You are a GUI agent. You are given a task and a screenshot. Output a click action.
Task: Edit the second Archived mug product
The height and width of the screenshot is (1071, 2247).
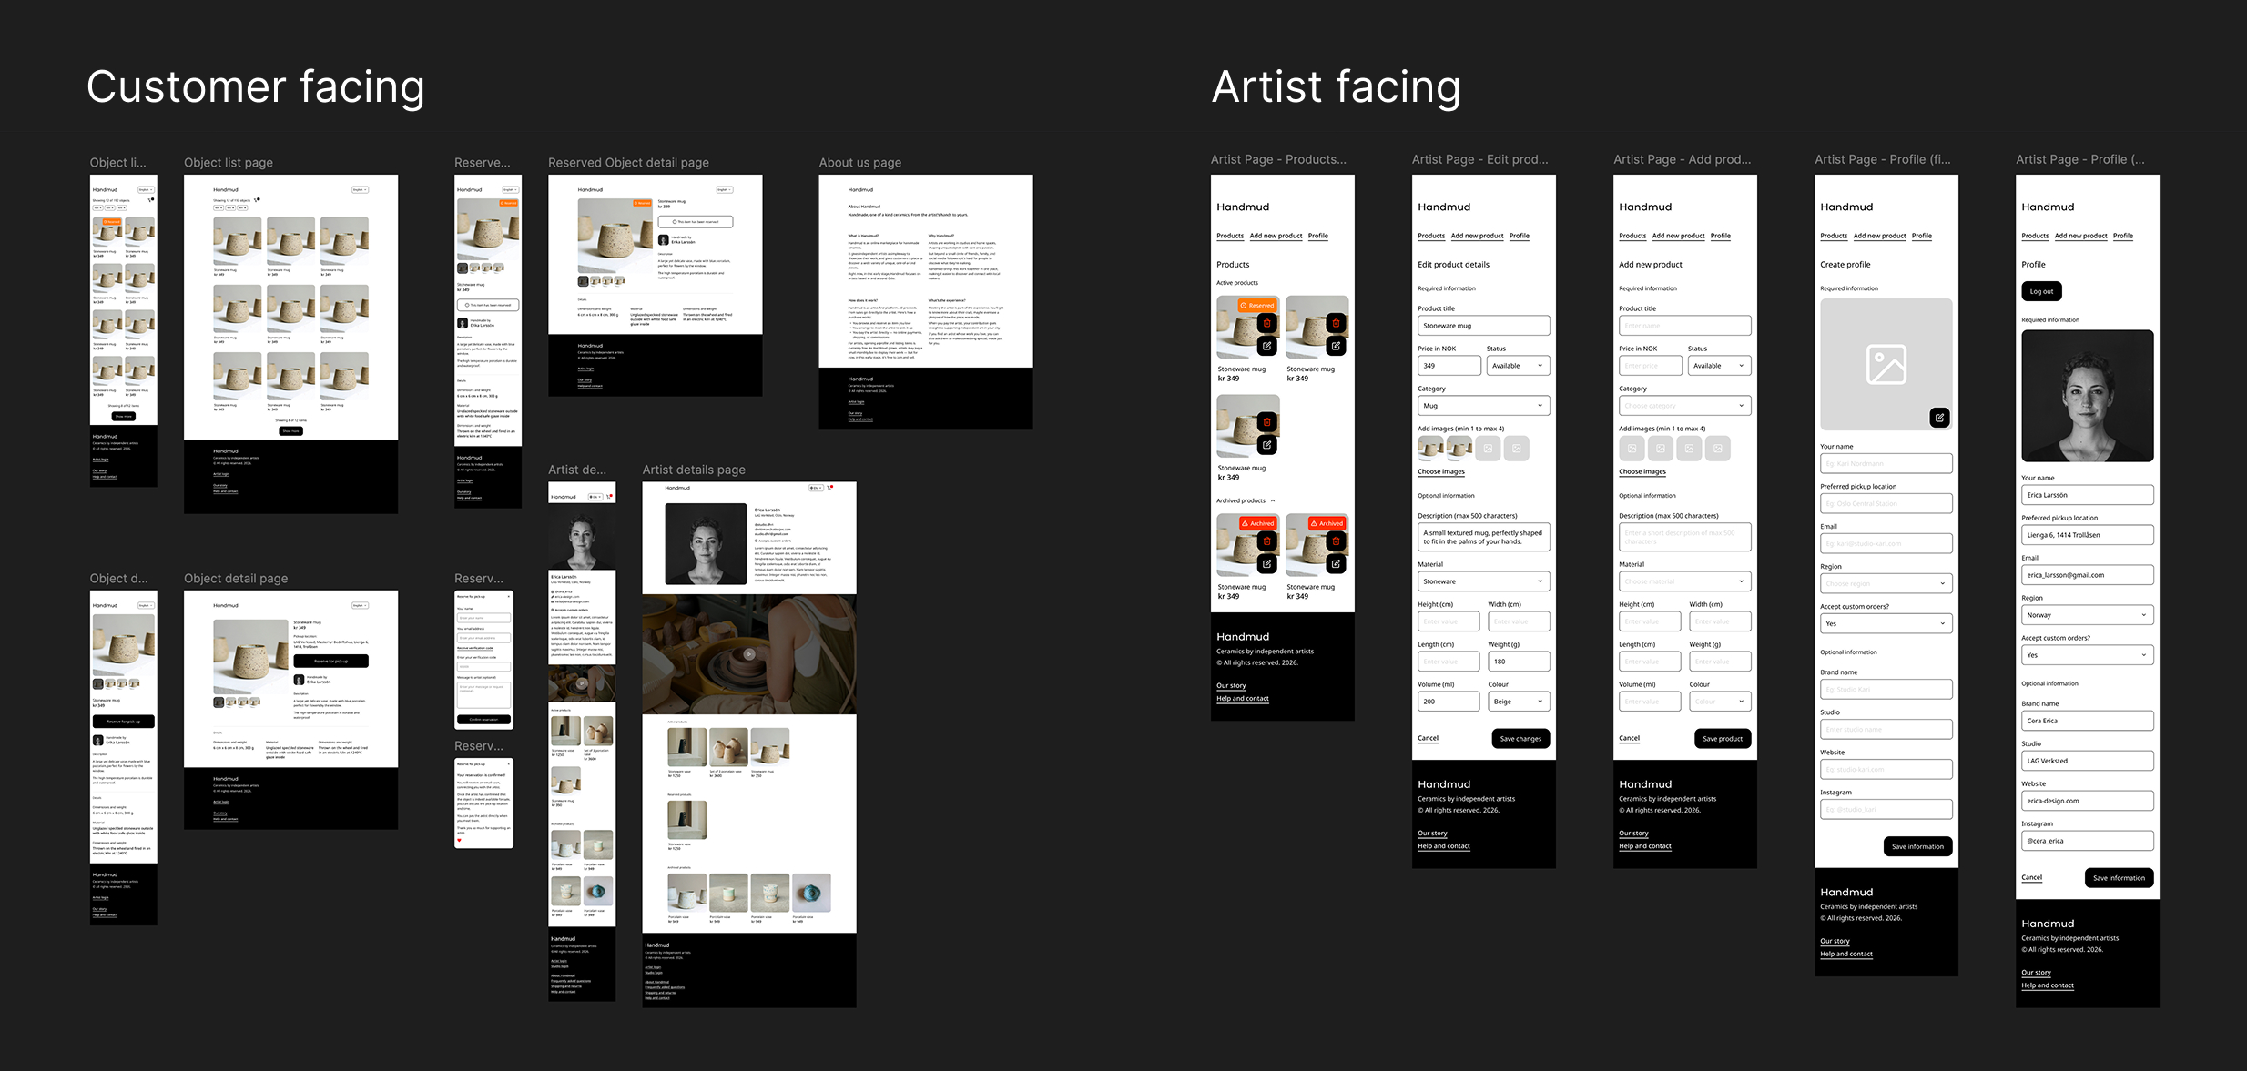(x=1336, y=564)
